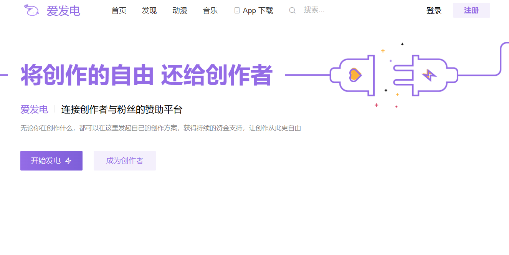Click the magnifier search icon
The height and width of the screenshot is (255, 509).
293,10
